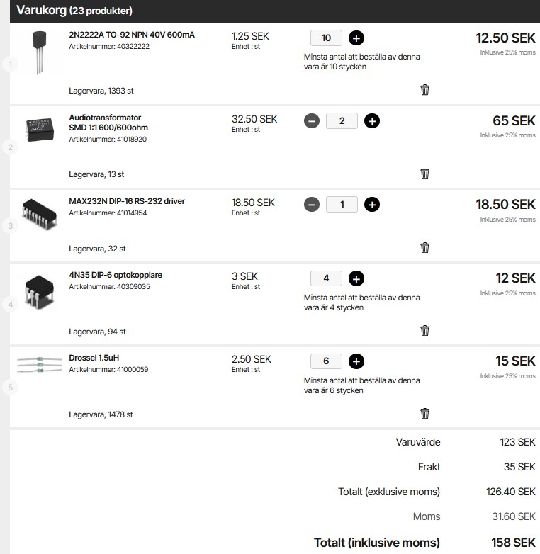Decrease Audiotransformator quantity with minus button
The height and width of the screenshot is (554, 540).
[312, 120]
